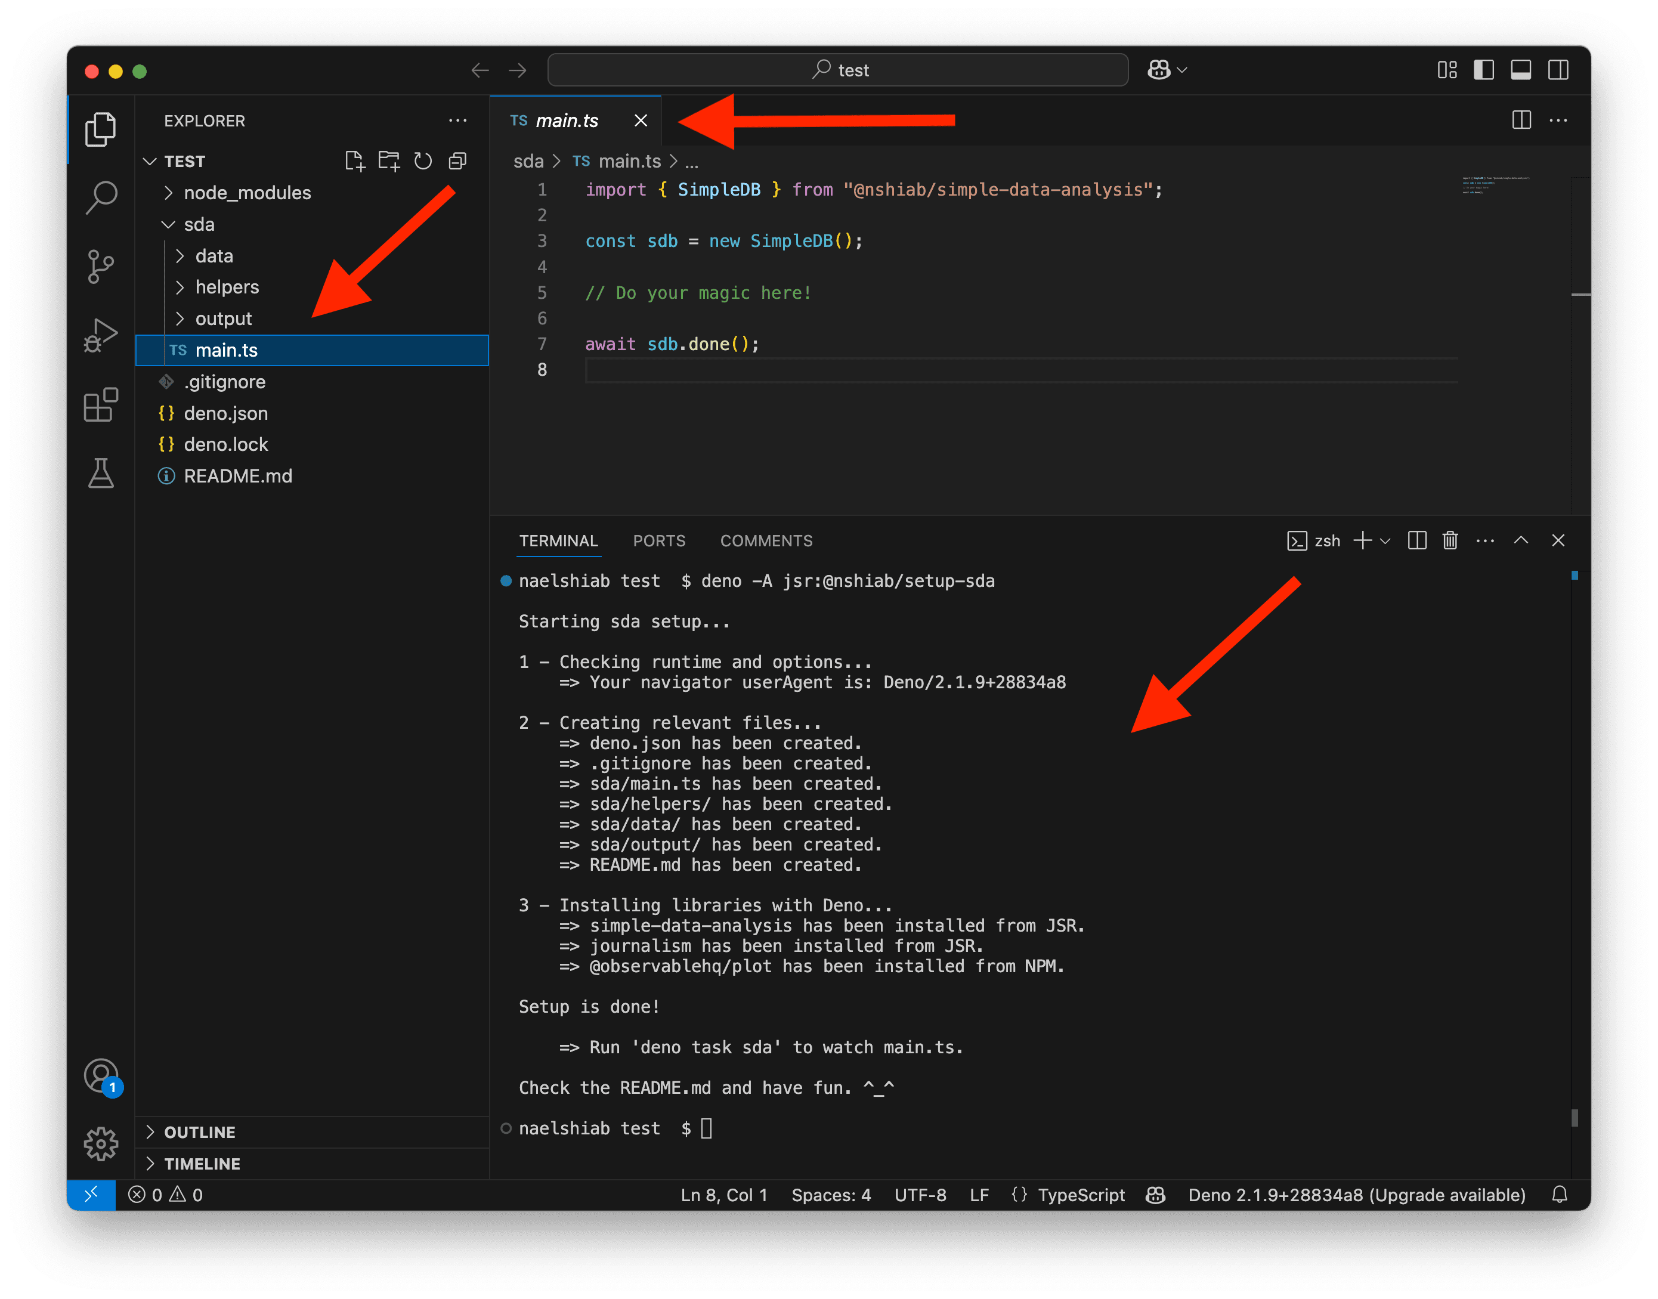1658x1299 pixels.
Task: Click Ln 8, Col 1 cursor position
Action: [723, 1195]
